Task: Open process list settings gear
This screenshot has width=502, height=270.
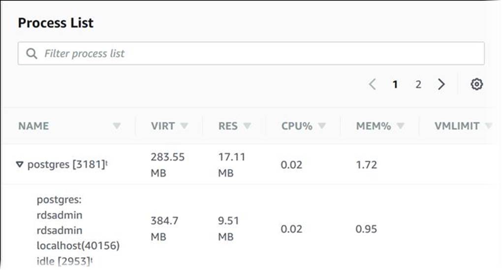Action: pos(476,85)
